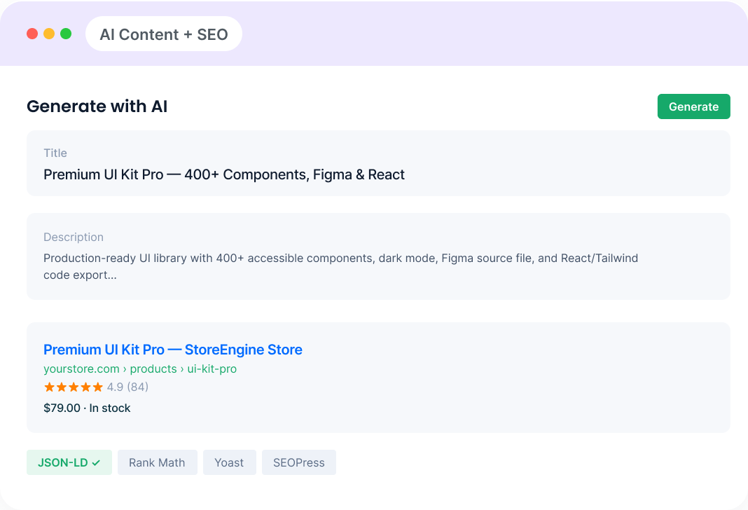Click the 4.9 (84) rating text

click(127, 387)
